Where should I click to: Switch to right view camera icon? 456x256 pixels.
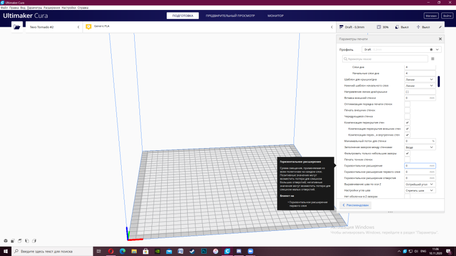(34, 241)
